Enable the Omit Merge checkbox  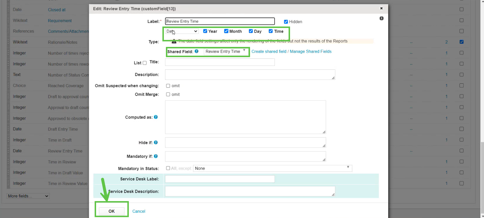[x=168, y=94]
